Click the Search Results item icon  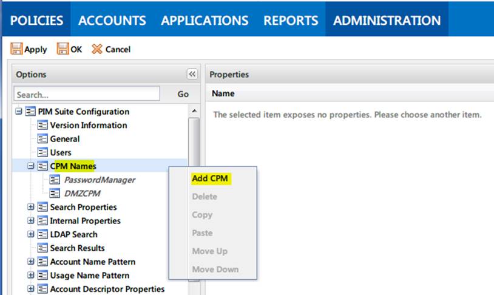coord(42,248)
